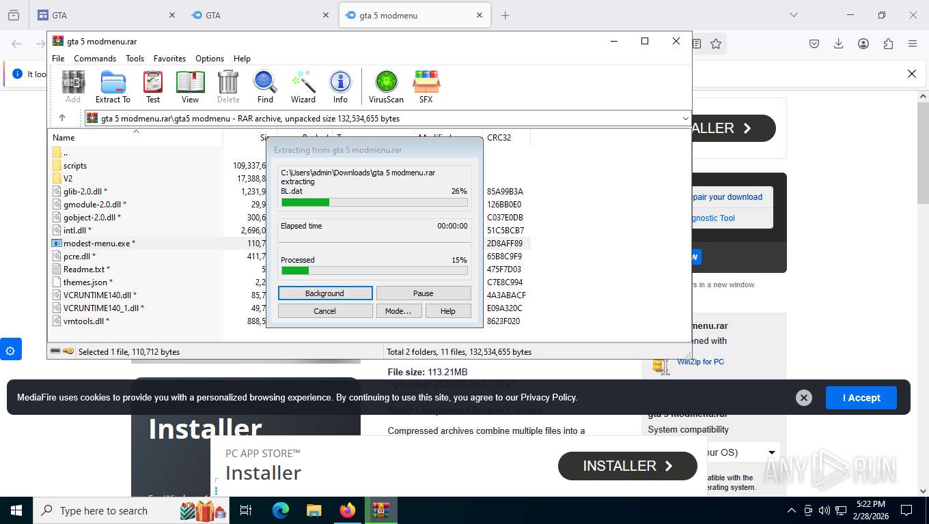Switch to Firefox on the taskbar

pyautogui.click(x=348, y=510)
